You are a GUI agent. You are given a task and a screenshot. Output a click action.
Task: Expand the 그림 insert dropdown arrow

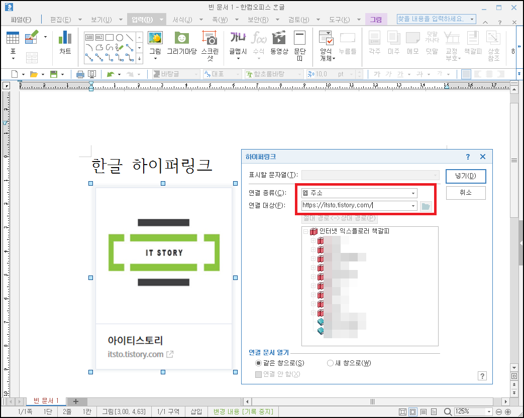(x=155, y=59)
